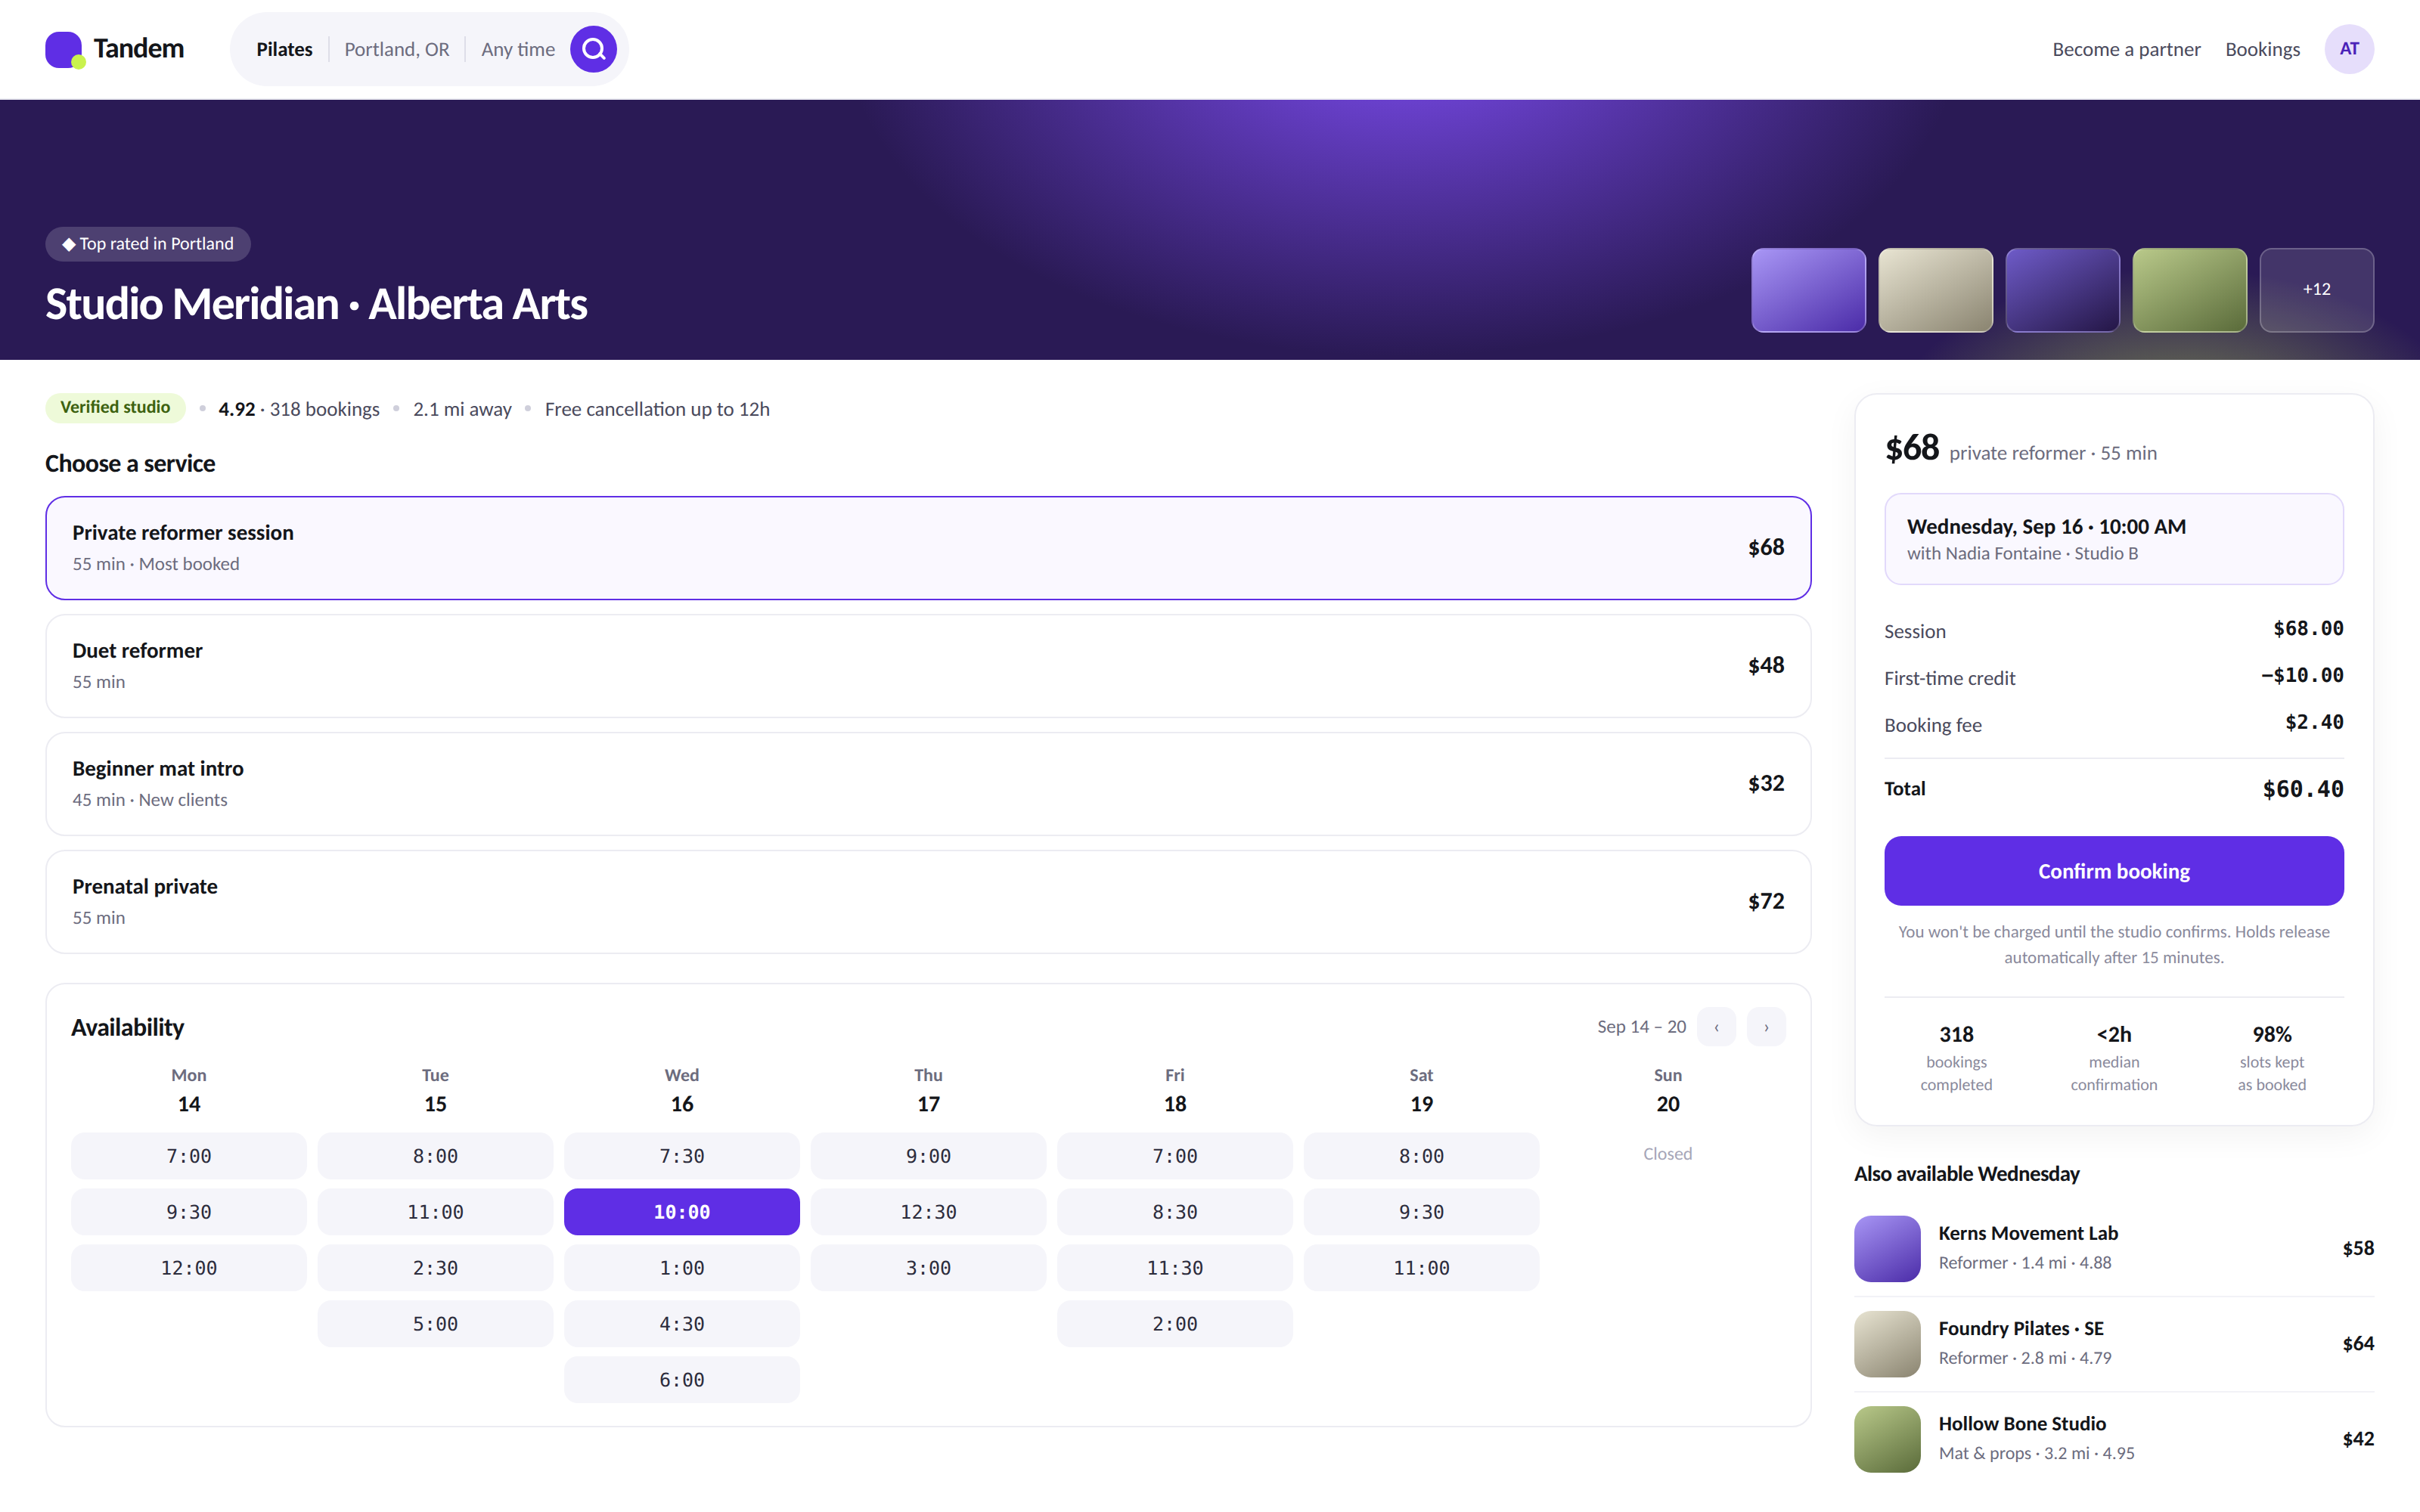View the beige studio photo
This screenshot has width=2420, height=1512.
[x=1935, y=290]
